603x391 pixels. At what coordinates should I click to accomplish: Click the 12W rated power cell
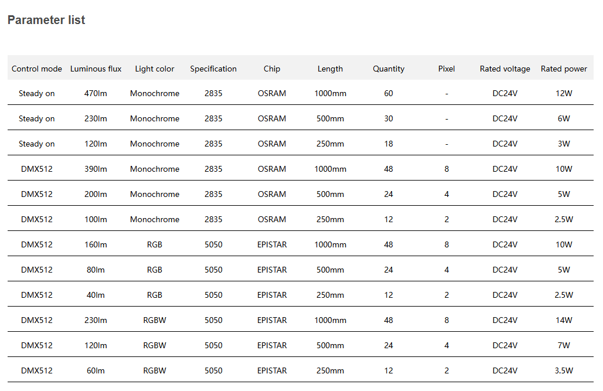pos(564,93)
